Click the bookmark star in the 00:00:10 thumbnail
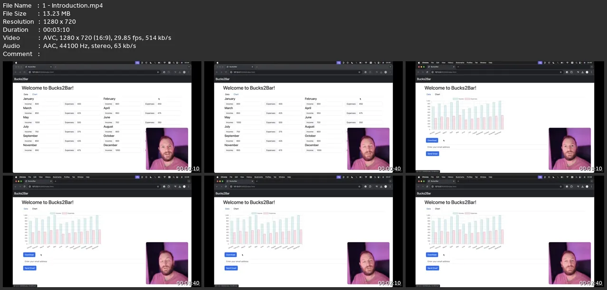 (x=158, y=72)
